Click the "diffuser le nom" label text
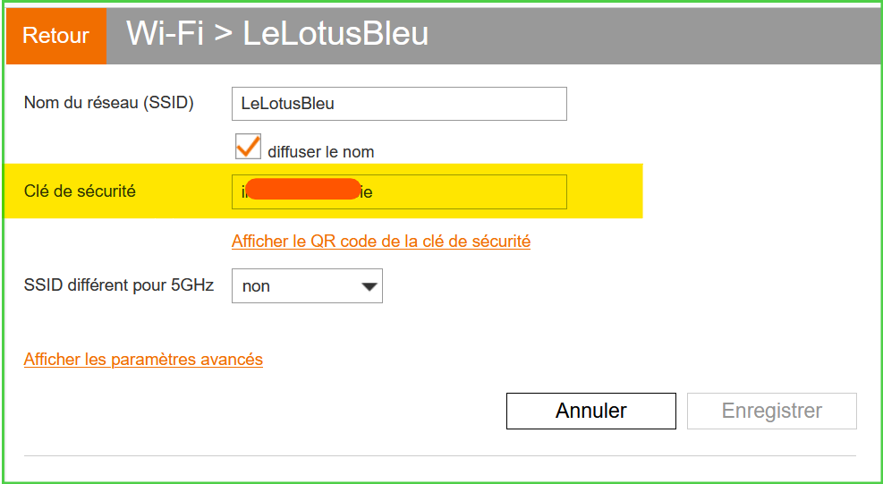Viewport: 883px width, 484px height. pyautogui.click(x=320, y=152)
